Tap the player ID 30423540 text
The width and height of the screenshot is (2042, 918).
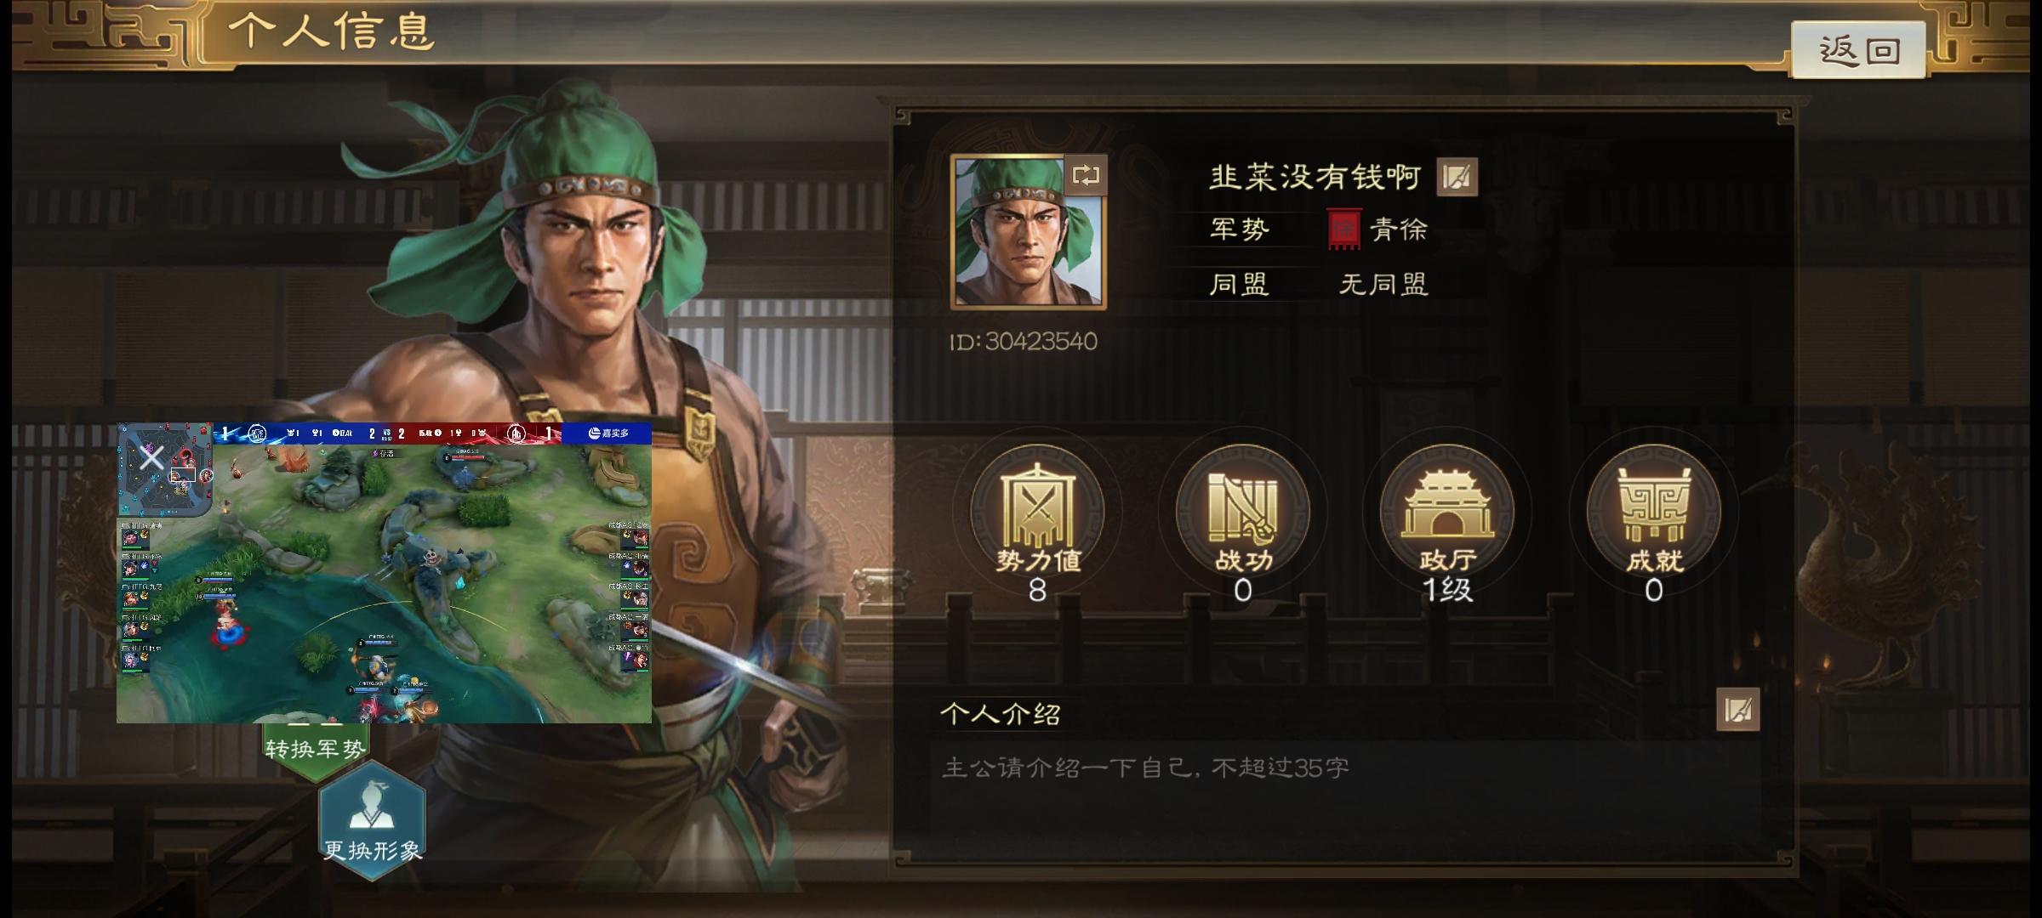(x=1024, y=342)
